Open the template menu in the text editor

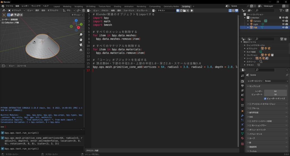pos(142,10)
